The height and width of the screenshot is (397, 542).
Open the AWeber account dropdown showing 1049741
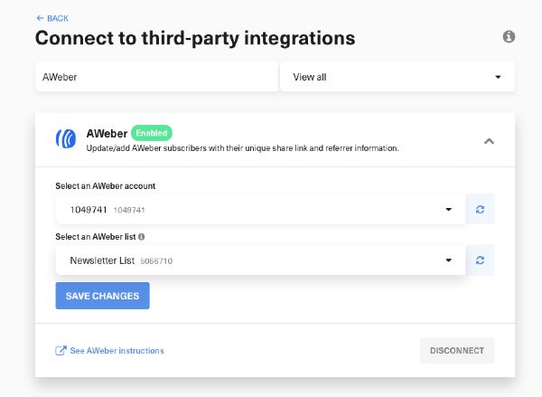[260, 210]
